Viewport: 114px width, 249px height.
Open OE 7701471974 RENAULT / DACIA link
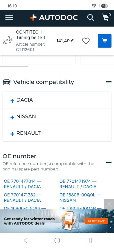78,184
